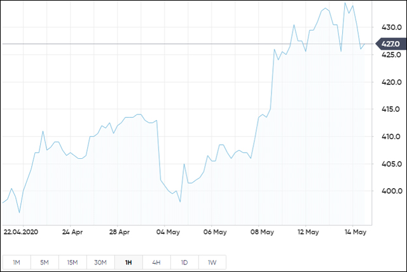This screenshot has width=407, height=272.
Task: Select the 28 Apr axis label
Action: pyautogui.click(x=120, y=233)
